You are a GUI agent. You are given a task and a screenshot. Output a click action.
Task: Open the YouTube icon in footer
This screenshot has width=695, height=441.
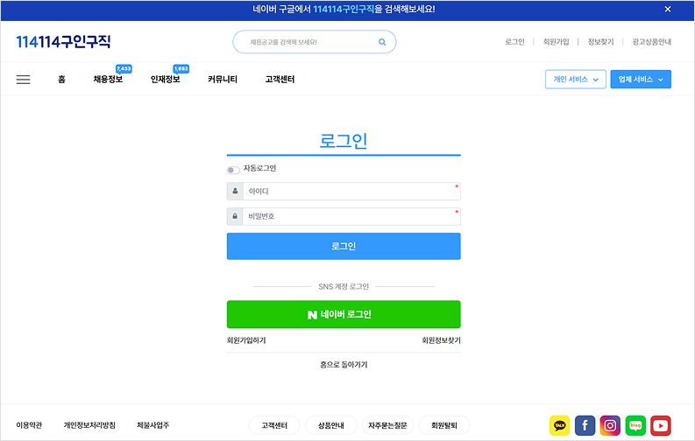661,425
